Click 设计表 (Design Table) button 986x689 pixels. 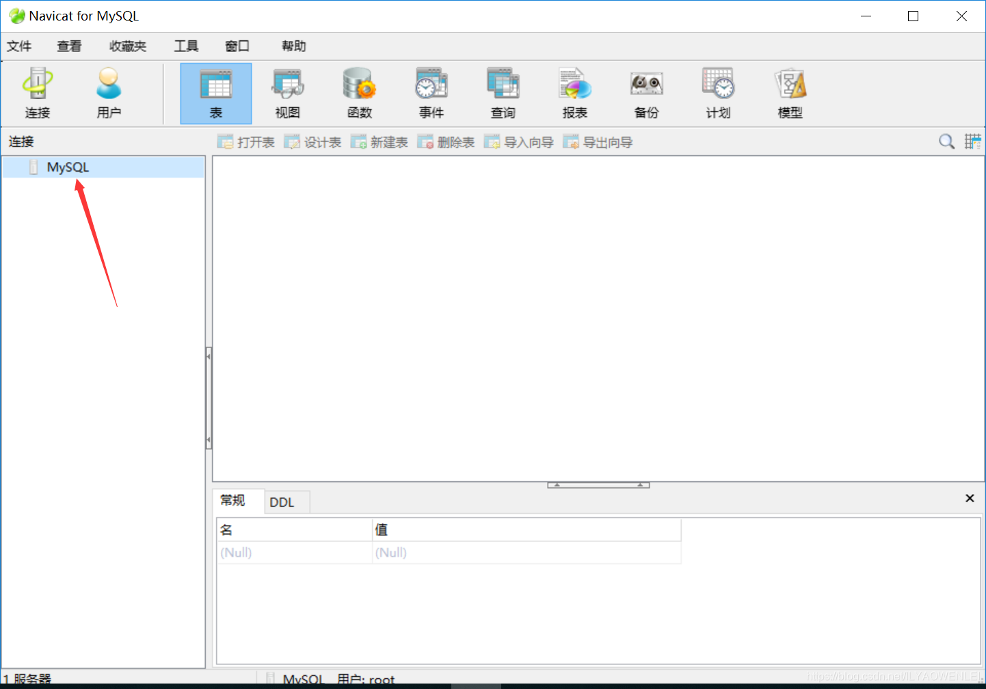312,142
